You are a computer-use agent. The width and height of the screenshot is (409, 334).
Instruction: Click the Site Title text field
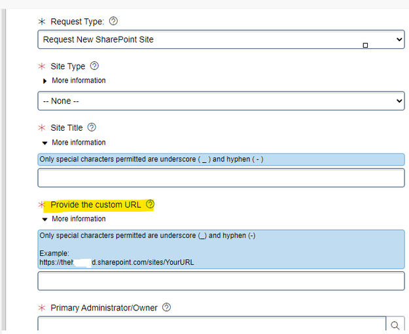coord(221,178)
